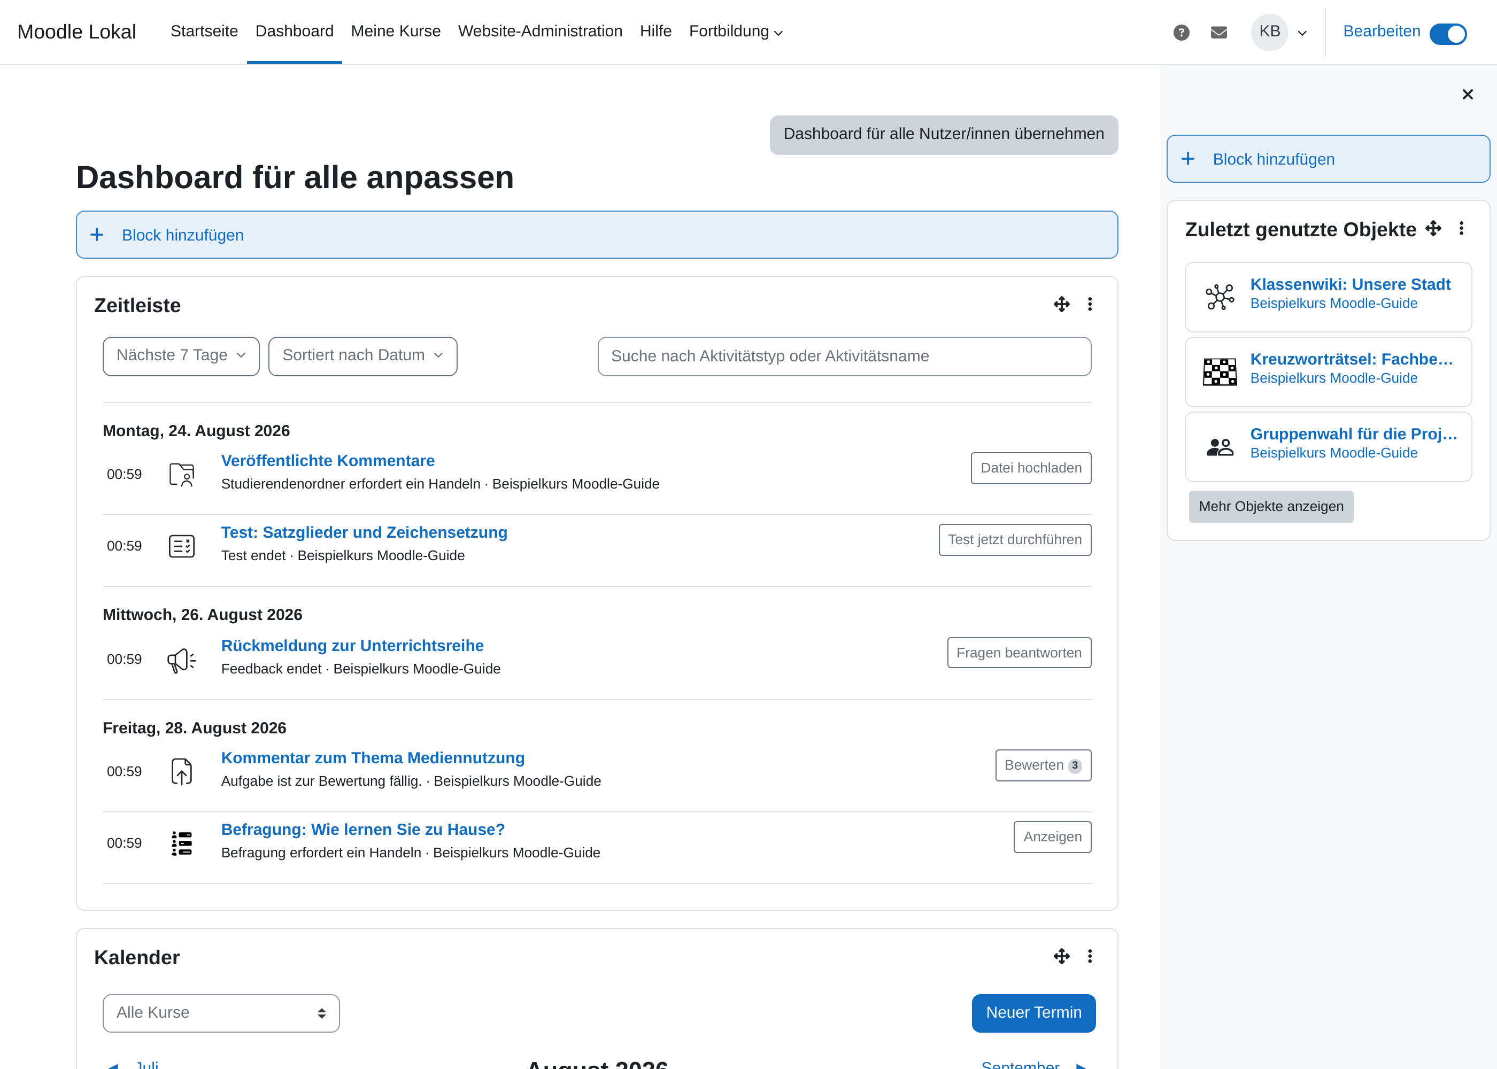Open the Kalender block actions menu
The height and width of the screenshot is (1069, 1497).
tap(1090, 956)
